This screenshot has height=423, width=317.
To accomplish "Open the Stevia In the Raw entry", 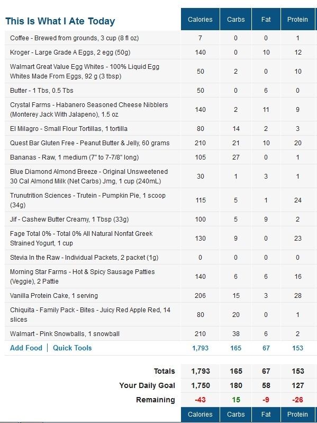I will [84, 258].
